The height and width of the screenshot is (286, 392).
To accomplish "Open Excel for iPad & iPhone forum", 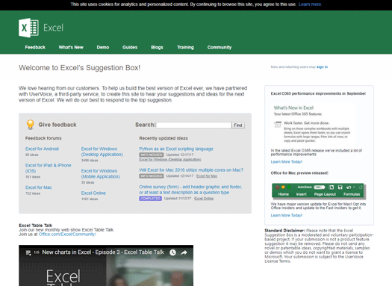I will coord(49,168).
